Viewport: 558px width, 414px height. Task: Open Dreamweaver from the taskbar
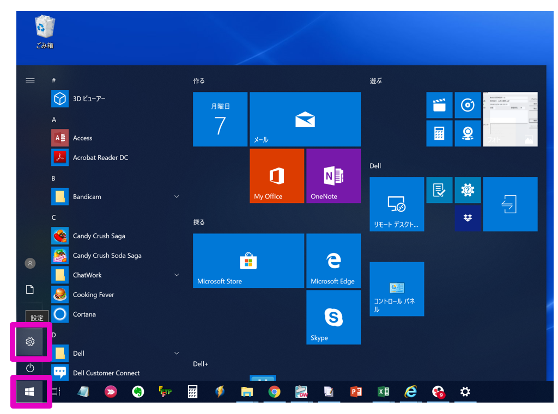coord(301,392)
